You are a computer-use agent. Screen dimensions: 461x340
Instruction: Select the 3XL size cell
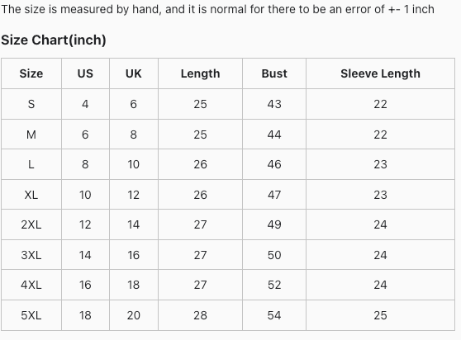pos(31,255)
